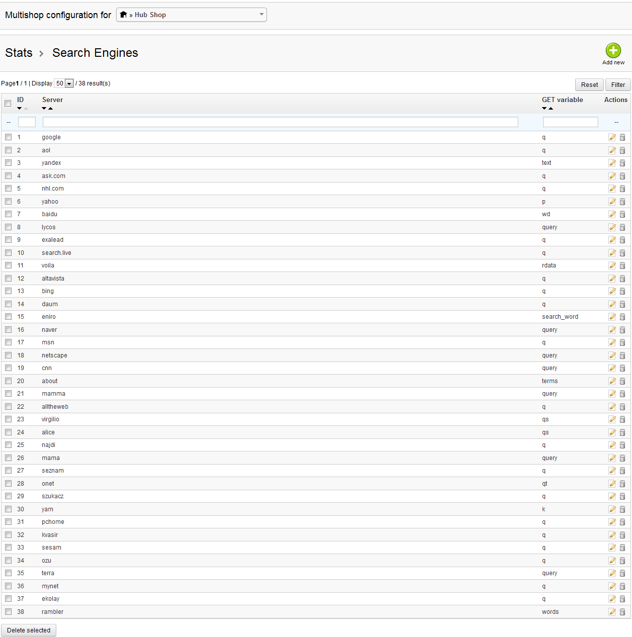Image resolution: width=632 pixels, height=637 pixels.
Task: Click the edit pencil for baidu
Action: click(x=612, y=214)
